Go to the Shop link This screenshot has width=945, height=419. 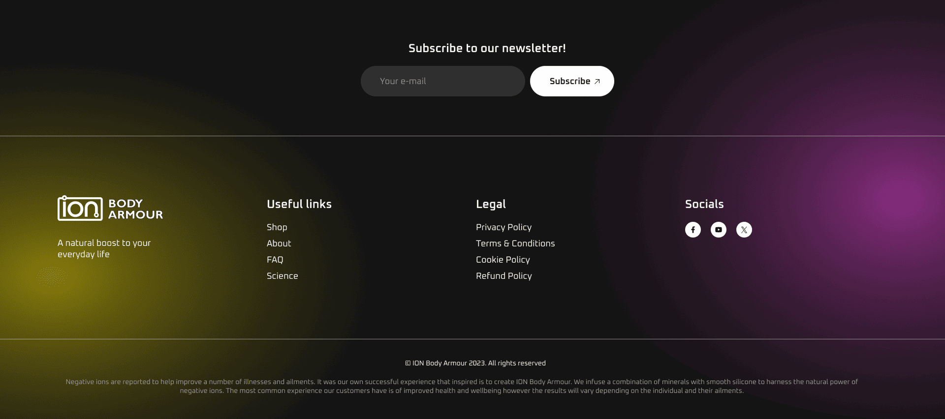click(277, 227)
